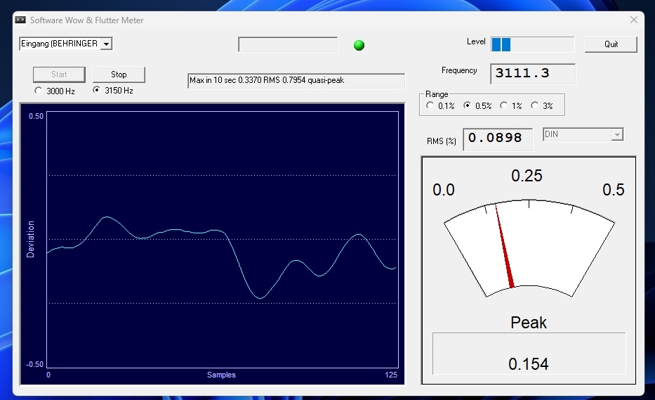The width and height of the screenshot is (655, 400).
Task: Click the Peak label under the meter
Action: click(529, 323)
